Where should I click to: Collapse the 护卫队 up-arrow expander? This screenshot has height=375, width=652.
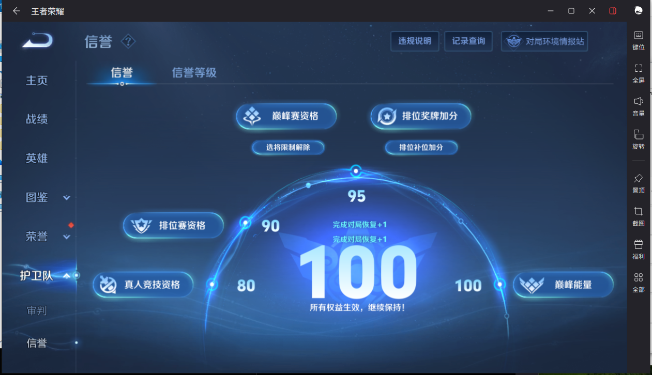point(66,276)
